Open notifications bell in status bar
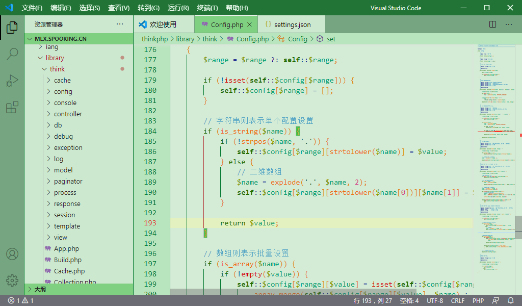The width and height of the screenshot is (522, 306). (x=510, y=300)
